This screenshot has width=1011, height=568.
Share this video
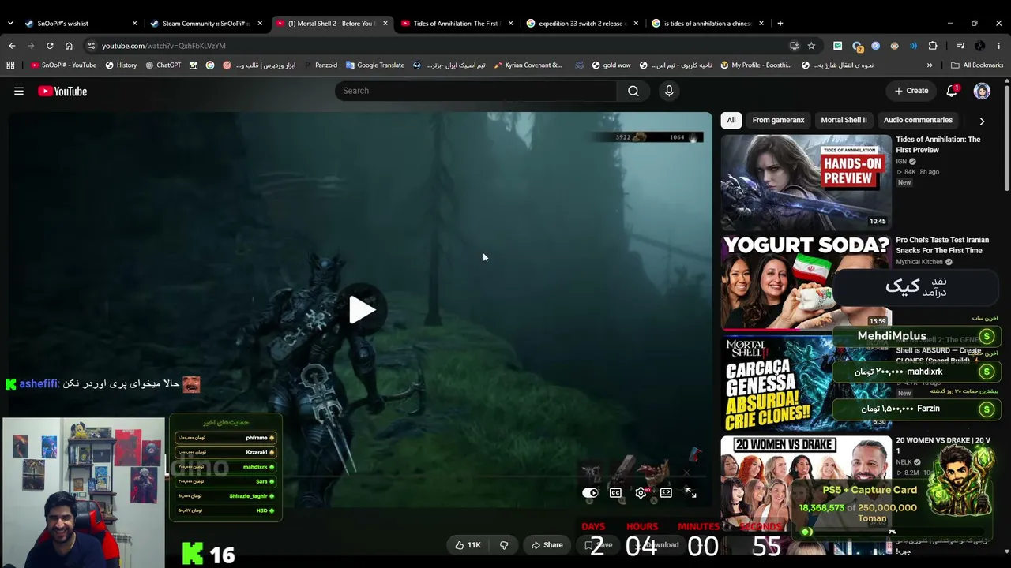[x=547, y=545]
